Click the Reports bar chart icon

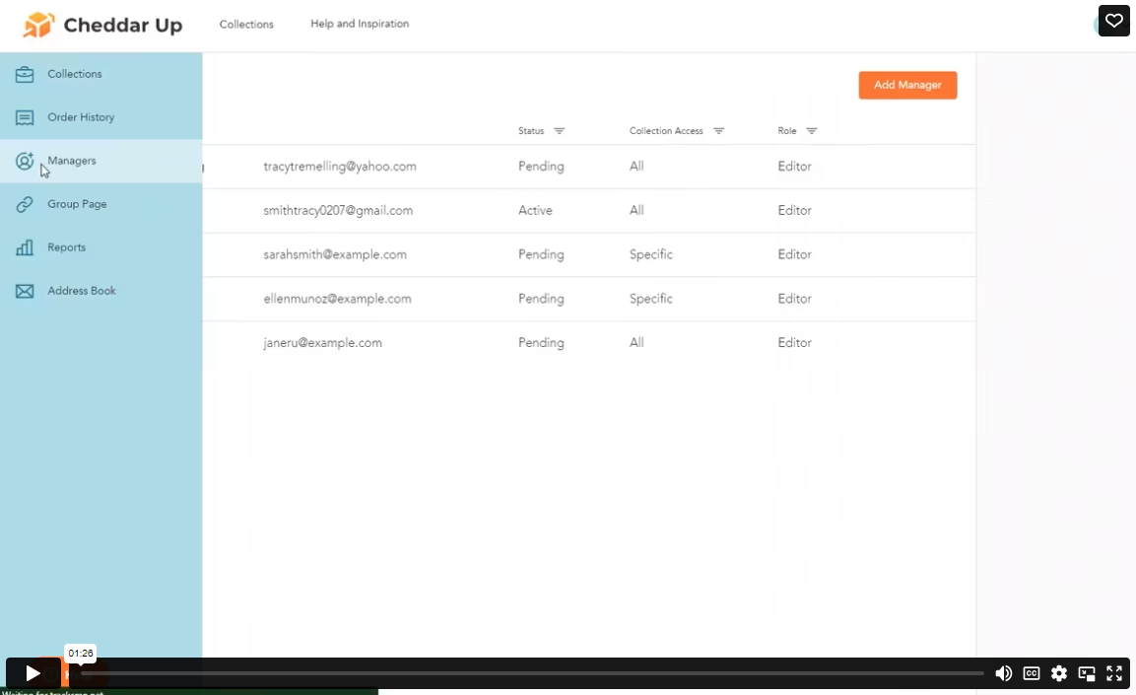(x=25, y=247)
